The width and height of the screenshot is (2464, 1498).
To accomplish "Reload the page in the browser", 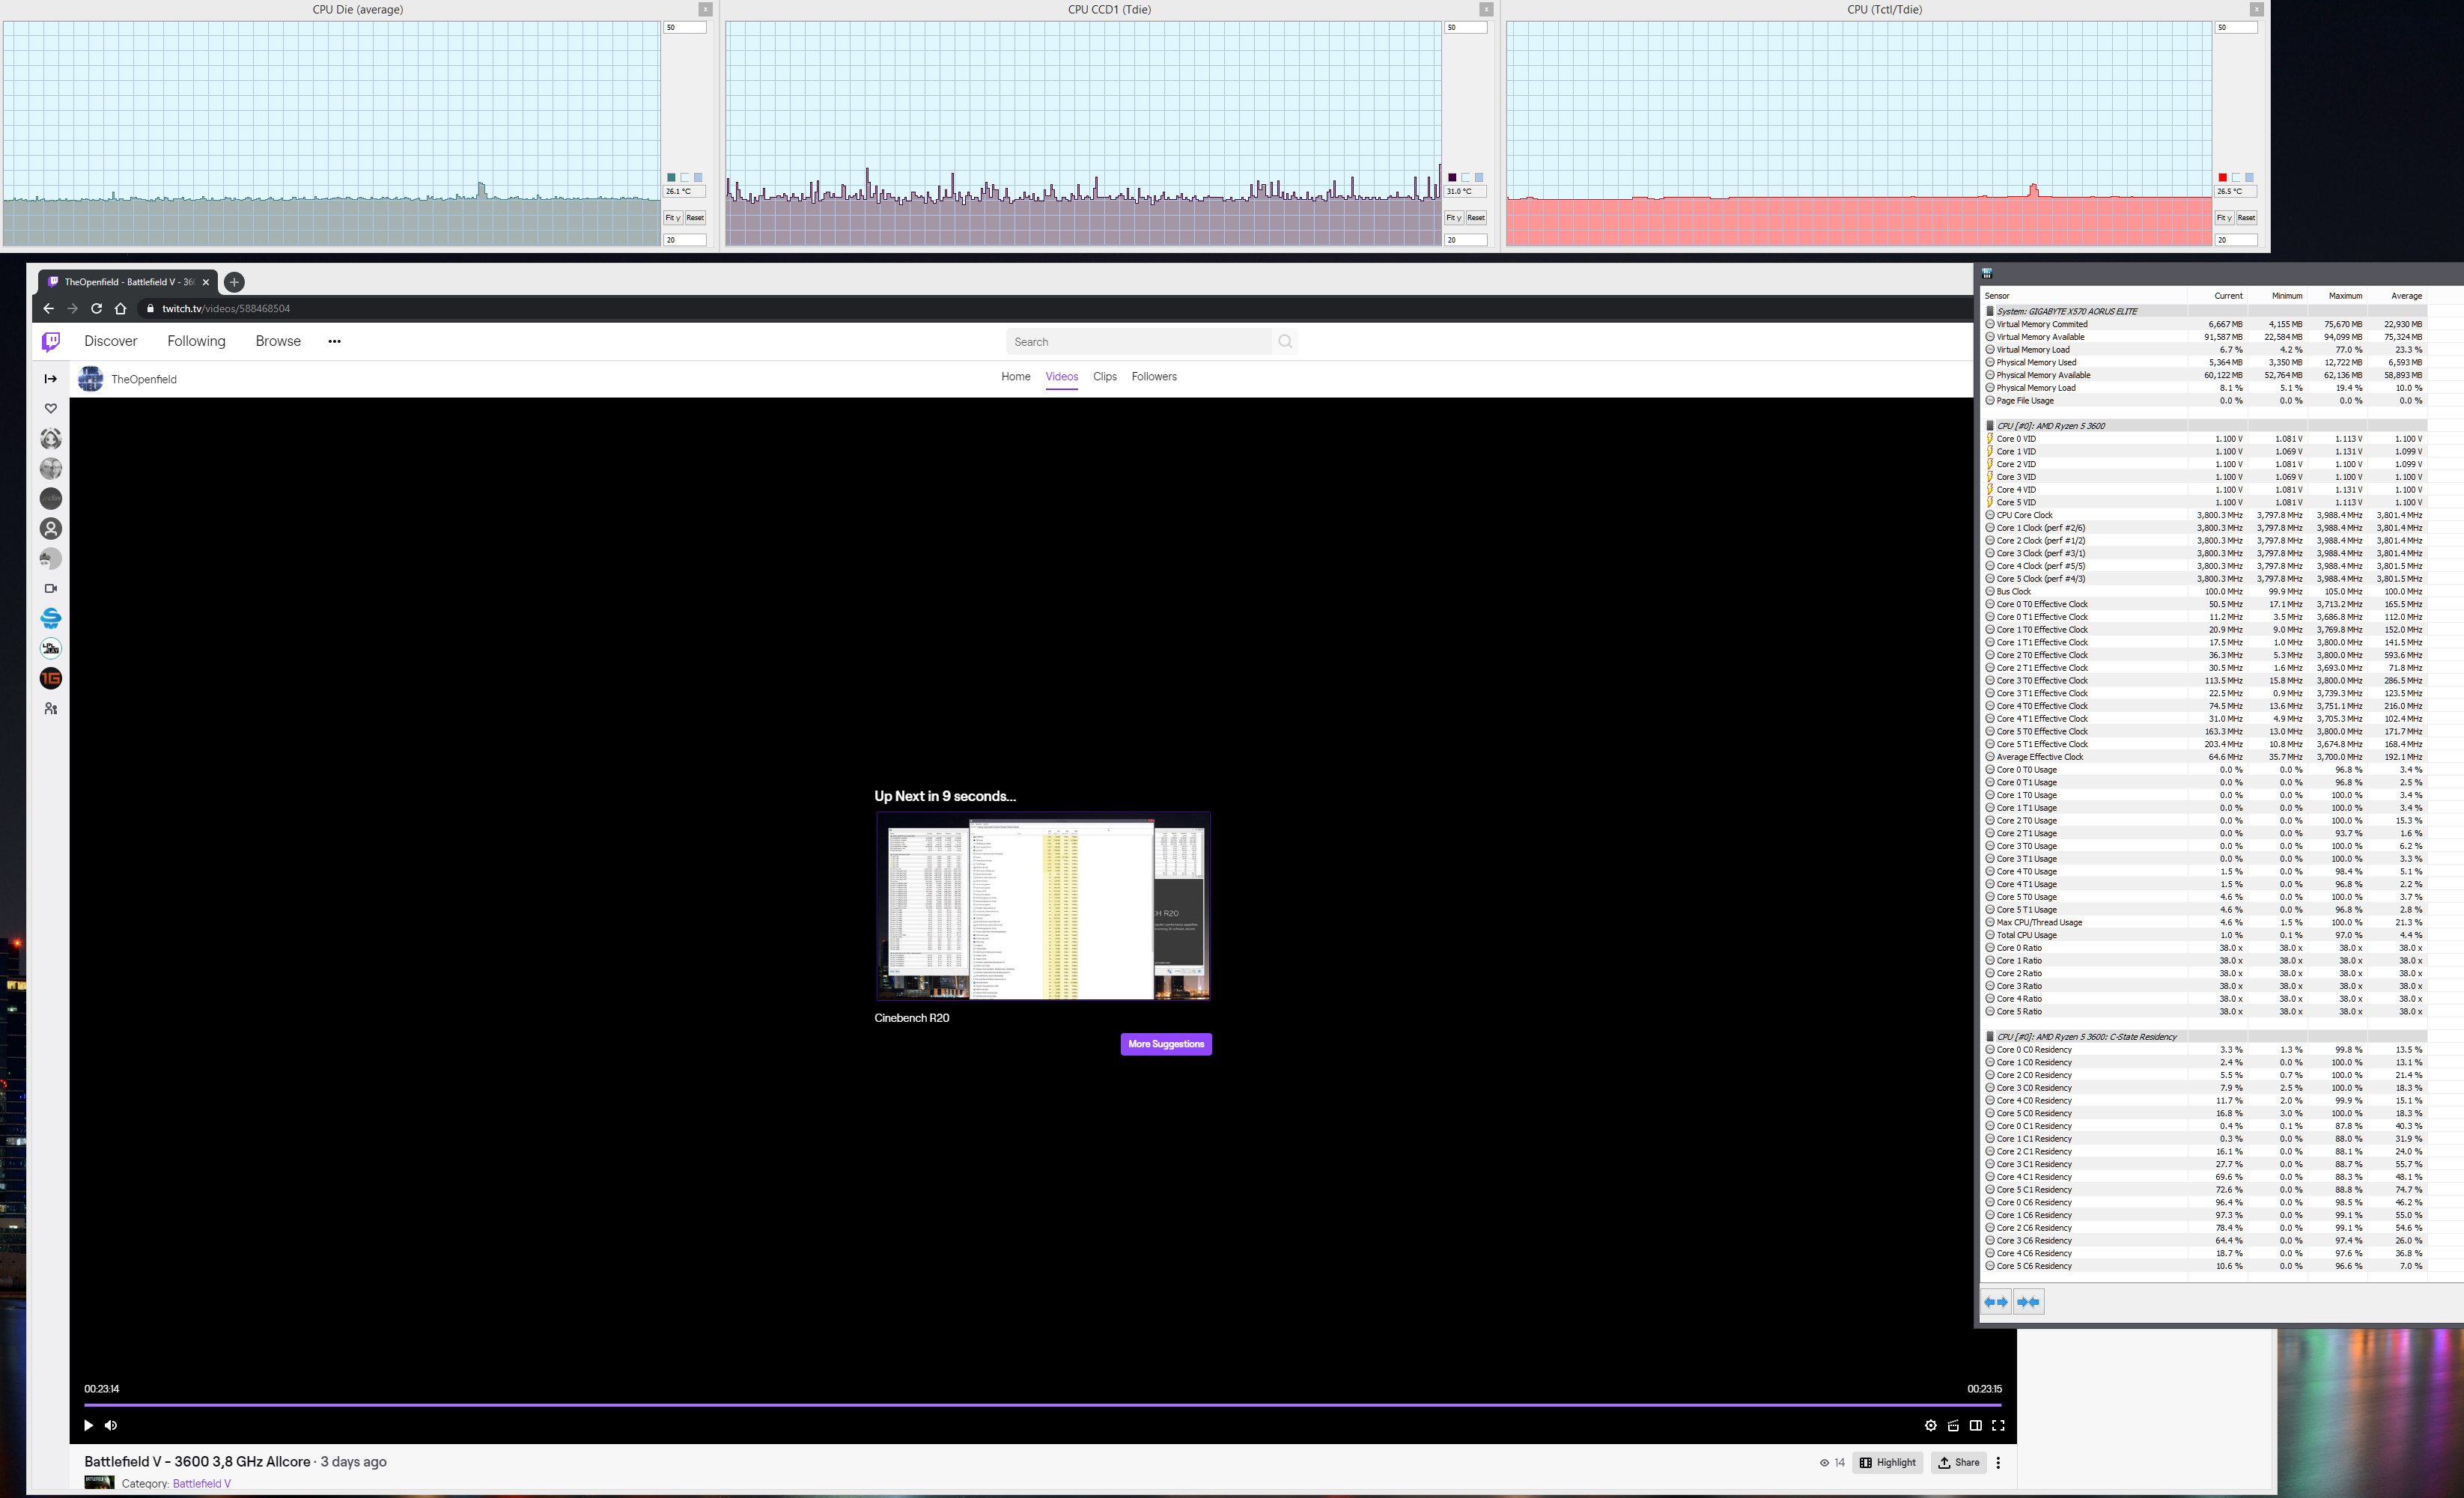I will (x=97, y=309).
